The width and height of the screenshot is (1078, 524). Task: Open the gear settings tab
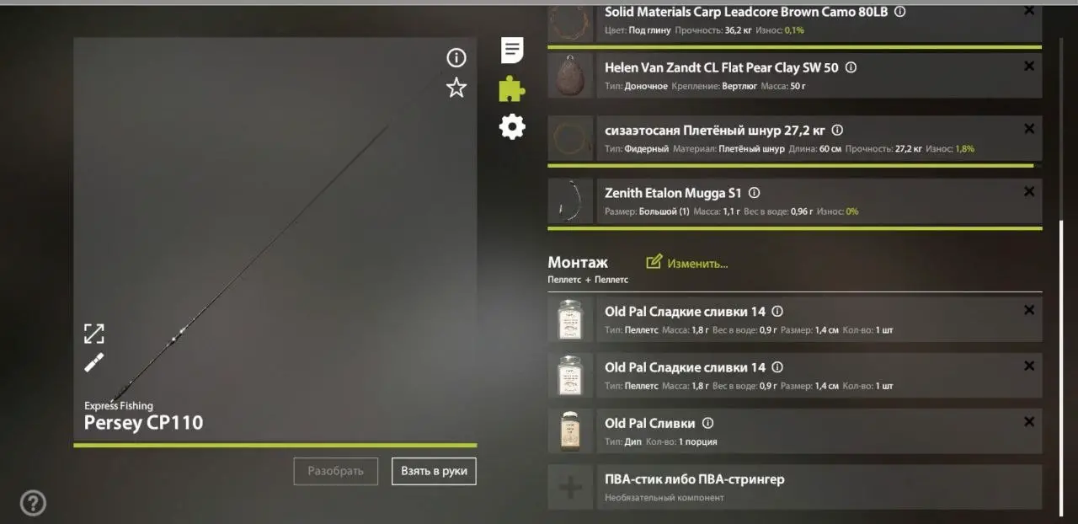512,126
